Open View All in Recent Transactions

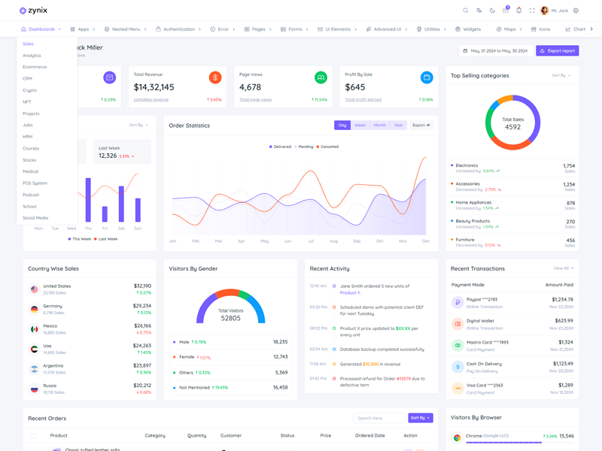pos(563,268)
